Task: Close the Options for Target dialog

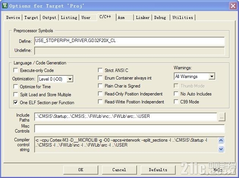Action: (233, 6)
